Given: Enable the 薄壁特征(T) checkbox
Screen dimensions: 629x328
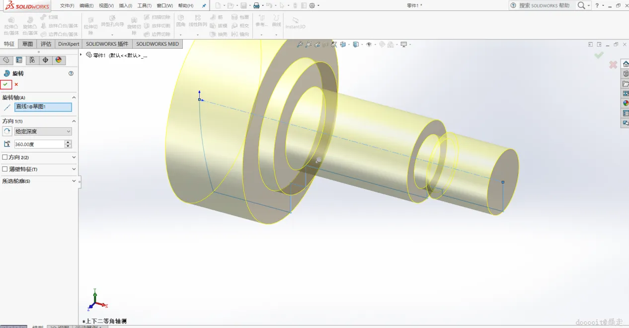Looking at the screenshot, I should coord(5,169).
